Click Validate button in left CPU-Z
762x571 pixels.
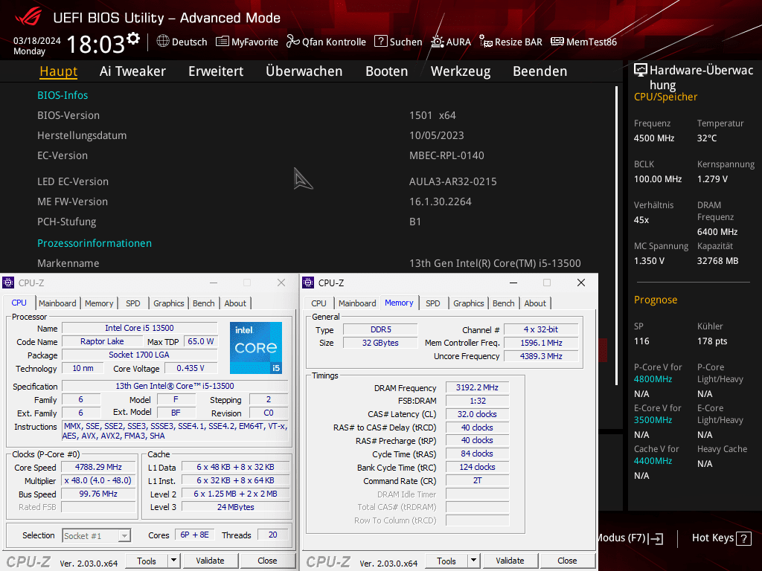pos(210,561)
